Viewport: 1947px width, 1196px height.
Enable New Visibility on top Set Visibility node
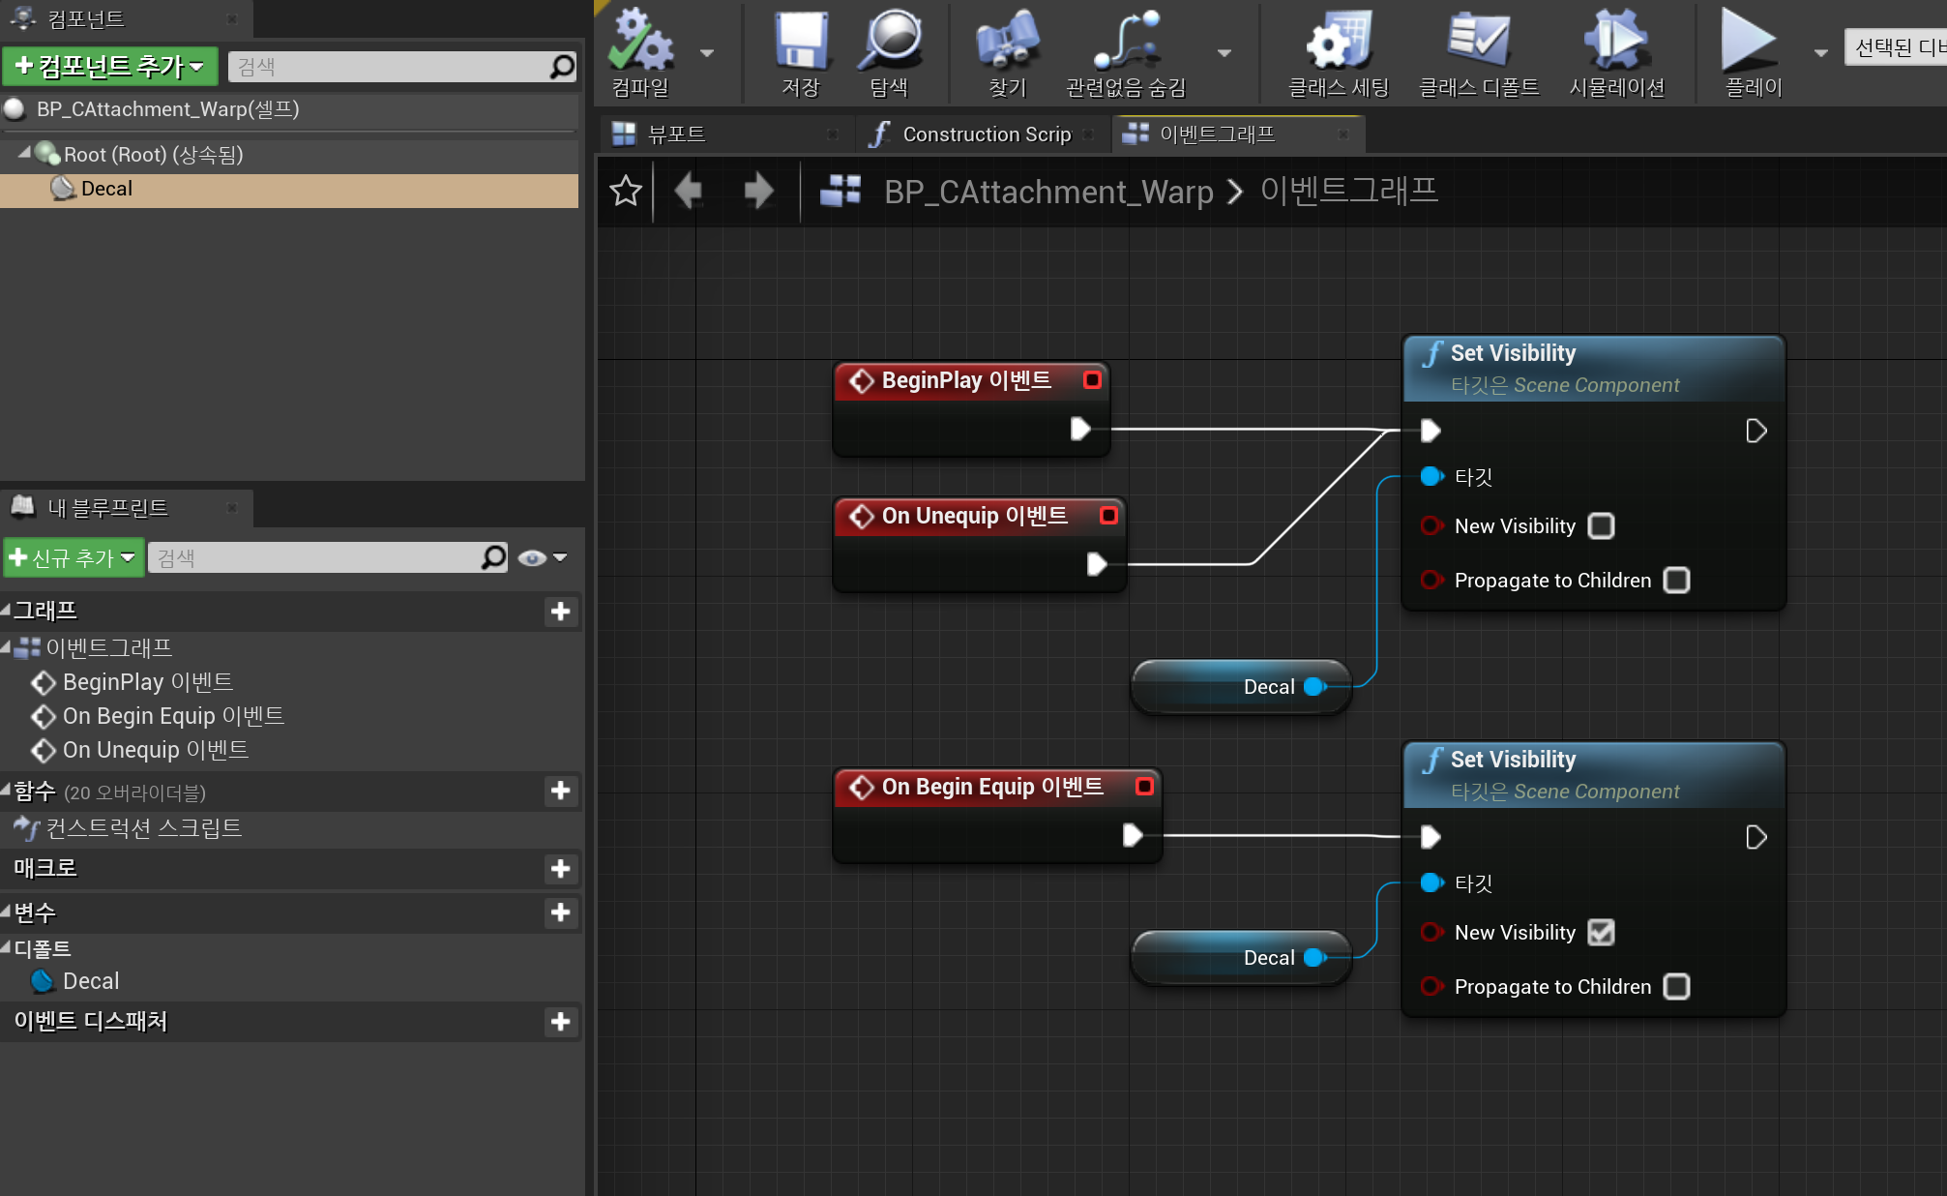(x=1602, y=526)
